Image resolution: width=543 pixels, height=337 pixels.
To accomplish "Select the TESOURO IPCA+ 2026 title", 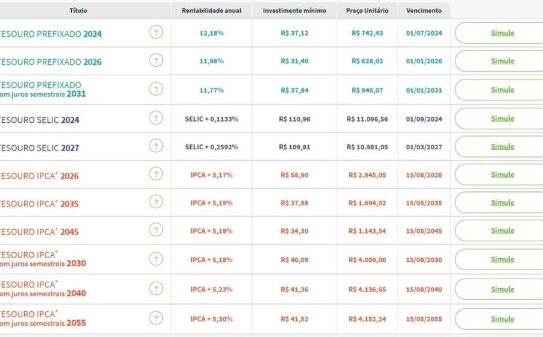I will click(39, 175).
